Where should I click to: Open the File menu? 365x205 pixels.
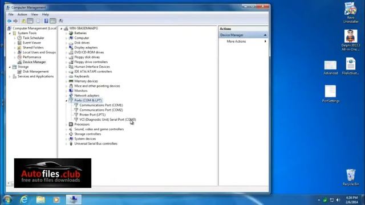pyautogui.click(x=11, y=14)
